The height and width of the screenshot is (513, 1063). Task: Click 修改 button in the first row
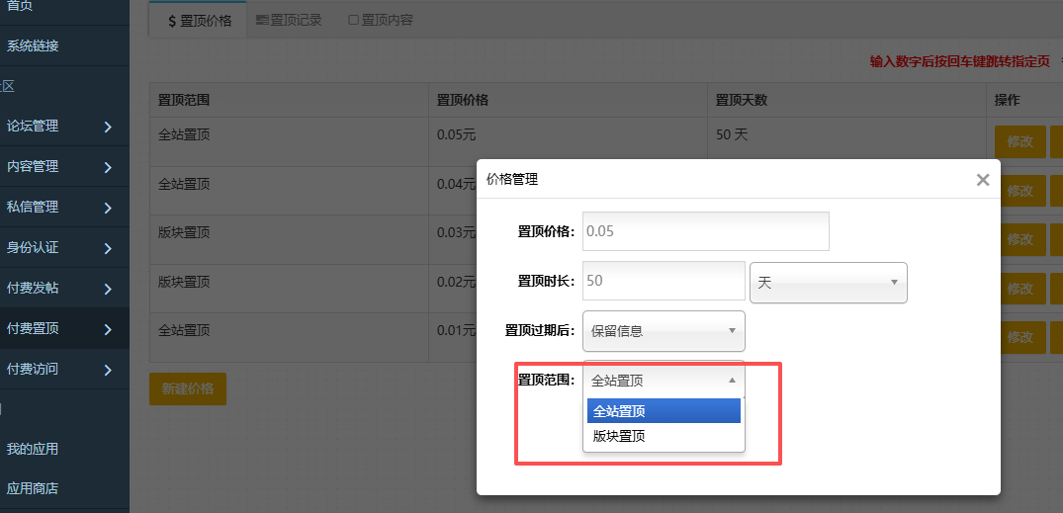pyautogui.click(x=1019, y=141)
